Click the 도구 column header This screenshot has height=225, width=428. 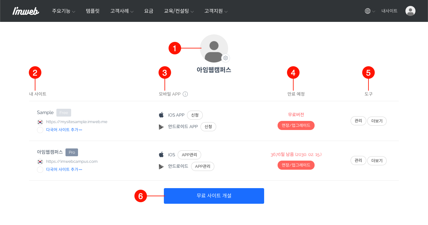(368, 94)
